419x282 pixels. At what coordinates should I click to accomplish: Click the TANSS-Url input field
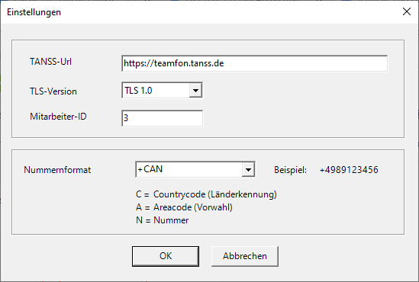tap(254, 63)
